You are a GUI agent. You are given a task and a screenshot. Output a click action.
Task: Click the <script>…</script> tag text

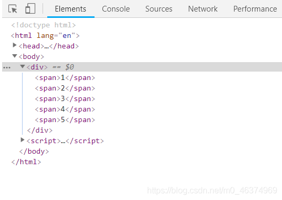(x=65, y=141)
